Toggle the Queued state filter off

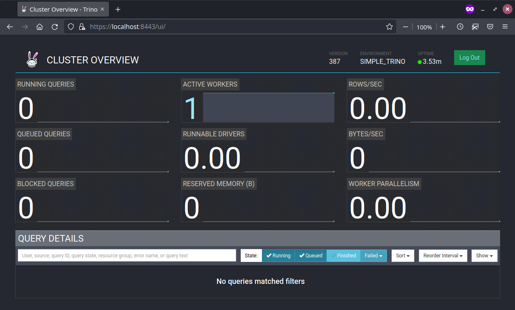point(310,255)
